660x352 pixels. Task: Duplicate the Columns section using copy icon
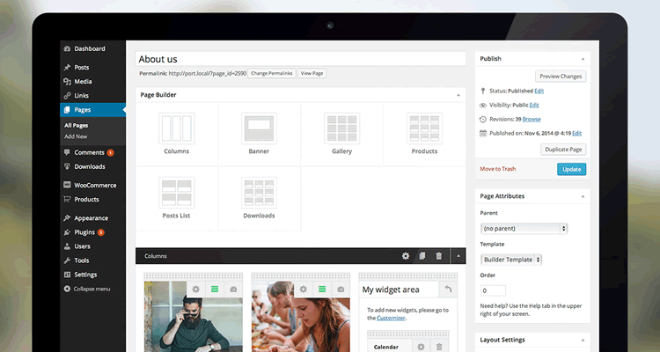pyautogui.click(x=422, y=256)
